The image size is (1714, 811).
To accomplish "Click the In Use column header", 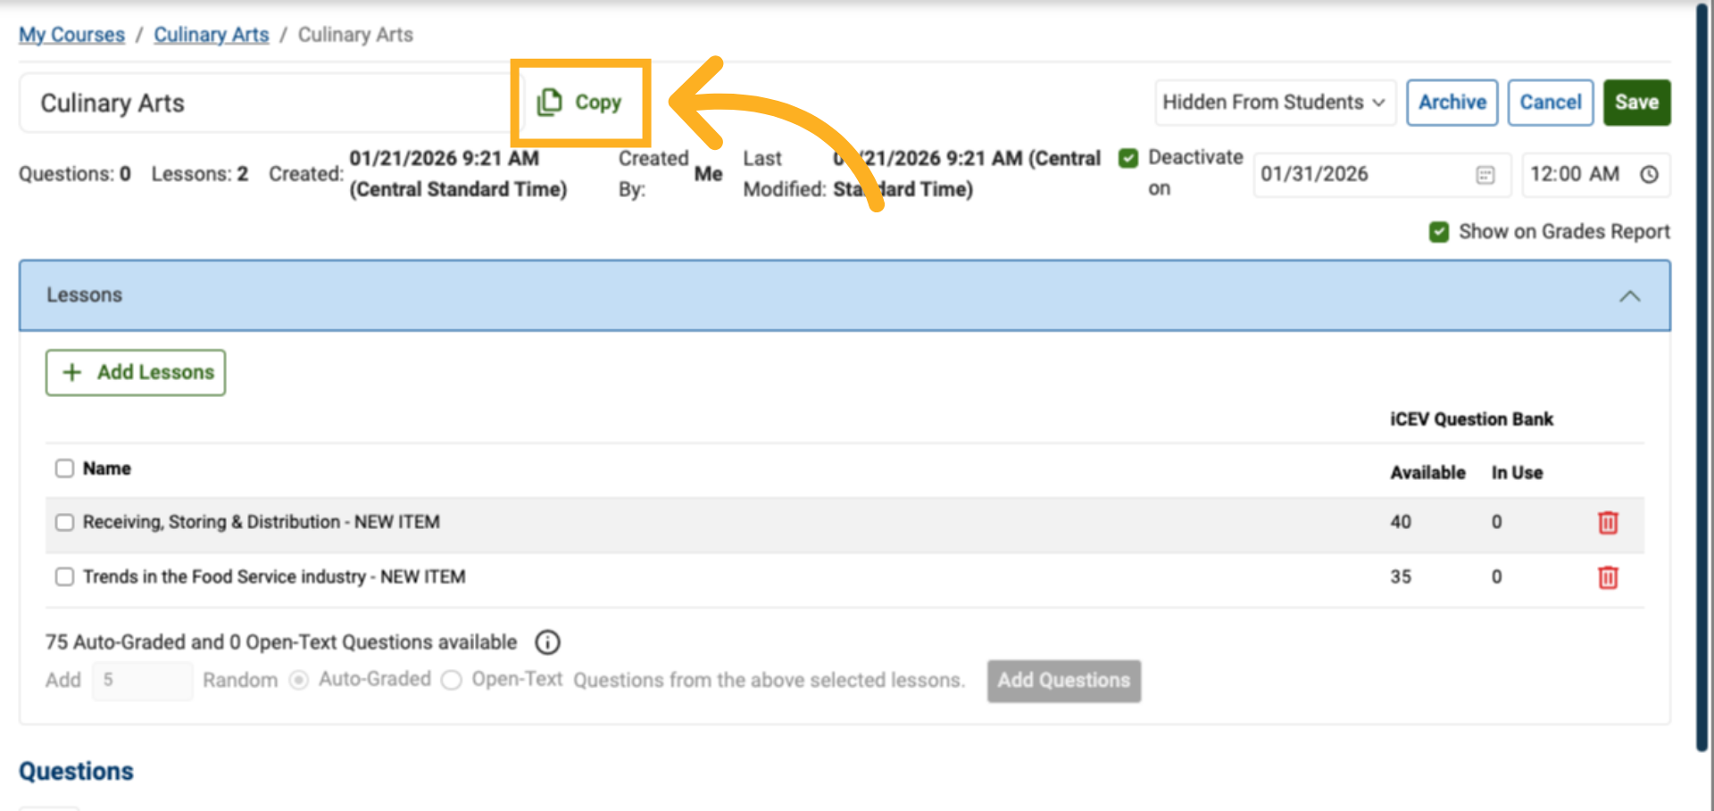I will [x=1517, y=473].
